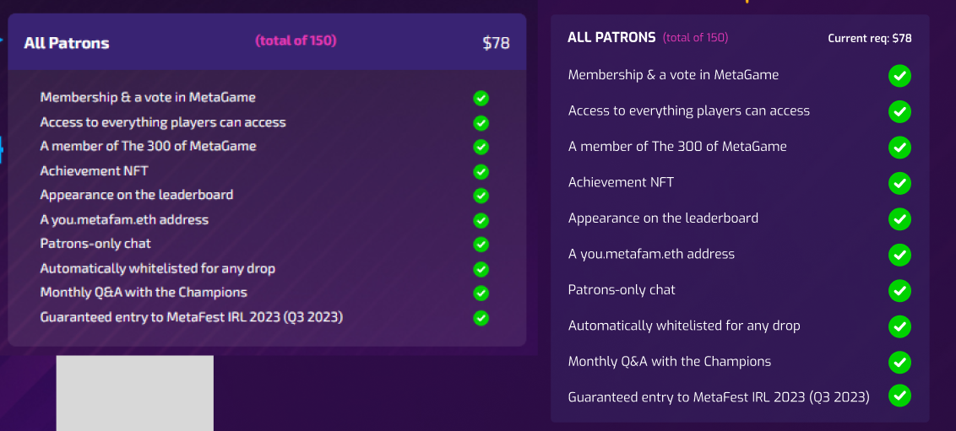
Task: Click the Current req: $78 label
Action: tap(870, 38)
